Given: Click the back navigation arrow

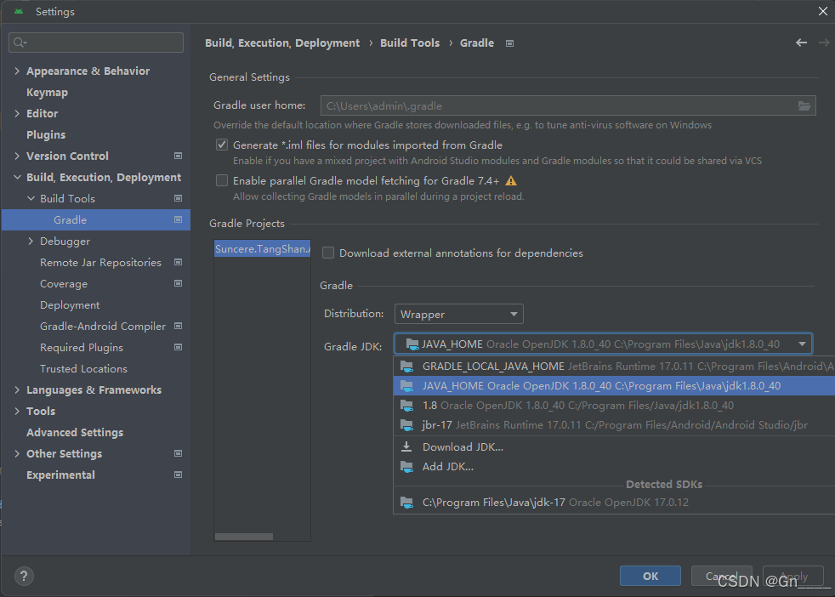Looking at the screenshot, I should click(801, 43).
